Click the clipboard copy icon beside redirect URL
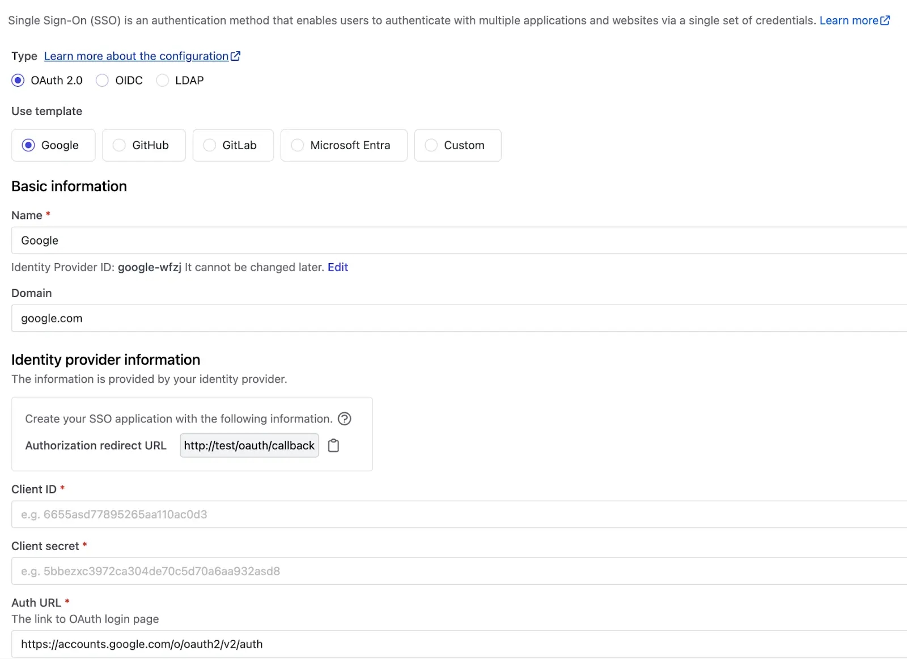 [333, 446]
